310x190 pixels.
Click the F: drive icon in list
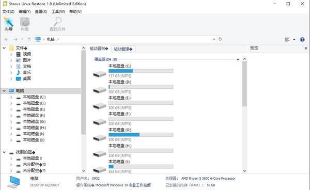click(100, 122)
